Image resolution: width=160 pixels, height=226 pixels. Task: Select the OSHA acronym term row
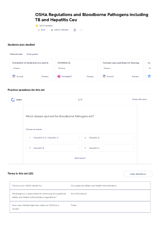(80, 186)
